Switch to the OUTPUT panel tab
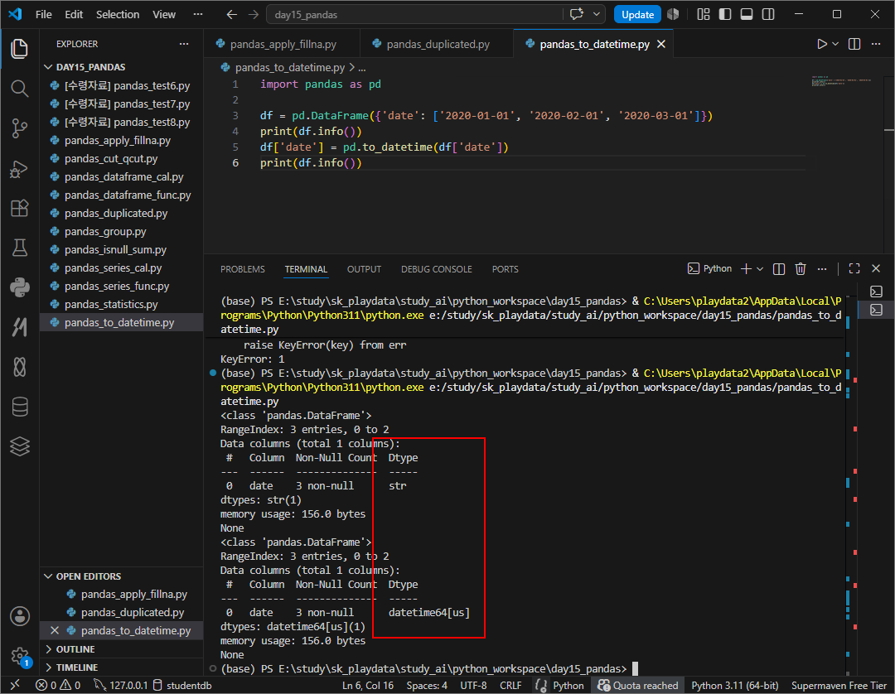 [x=364, y=268]
